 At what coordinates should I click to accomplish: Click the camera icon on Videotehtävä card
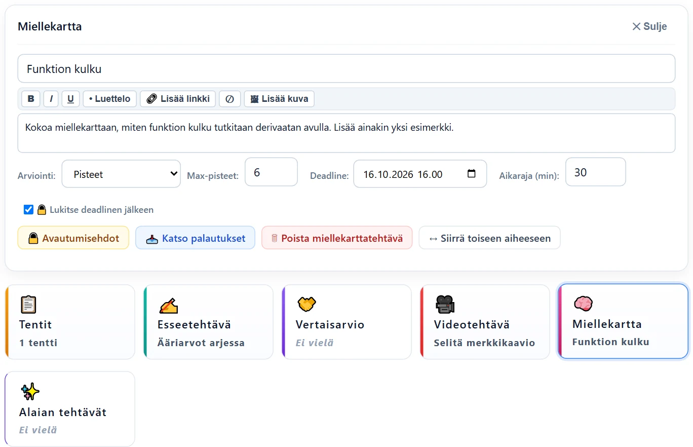tap(445, 304)
